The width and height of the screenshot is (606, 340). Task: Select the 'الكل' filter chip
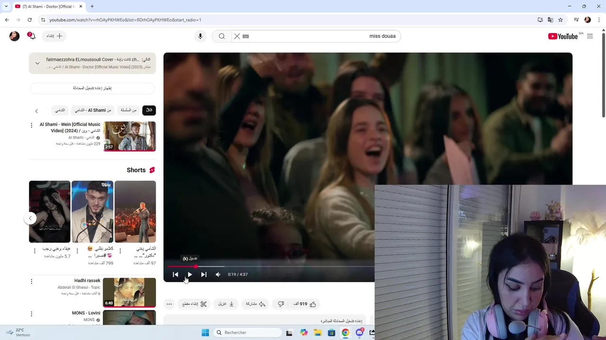click(x=149, y=110)
